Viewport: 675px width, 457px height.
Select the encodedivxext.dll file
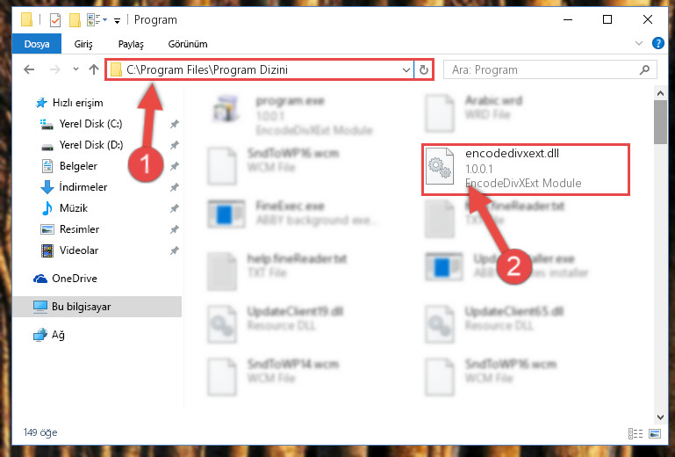(525, 170)
